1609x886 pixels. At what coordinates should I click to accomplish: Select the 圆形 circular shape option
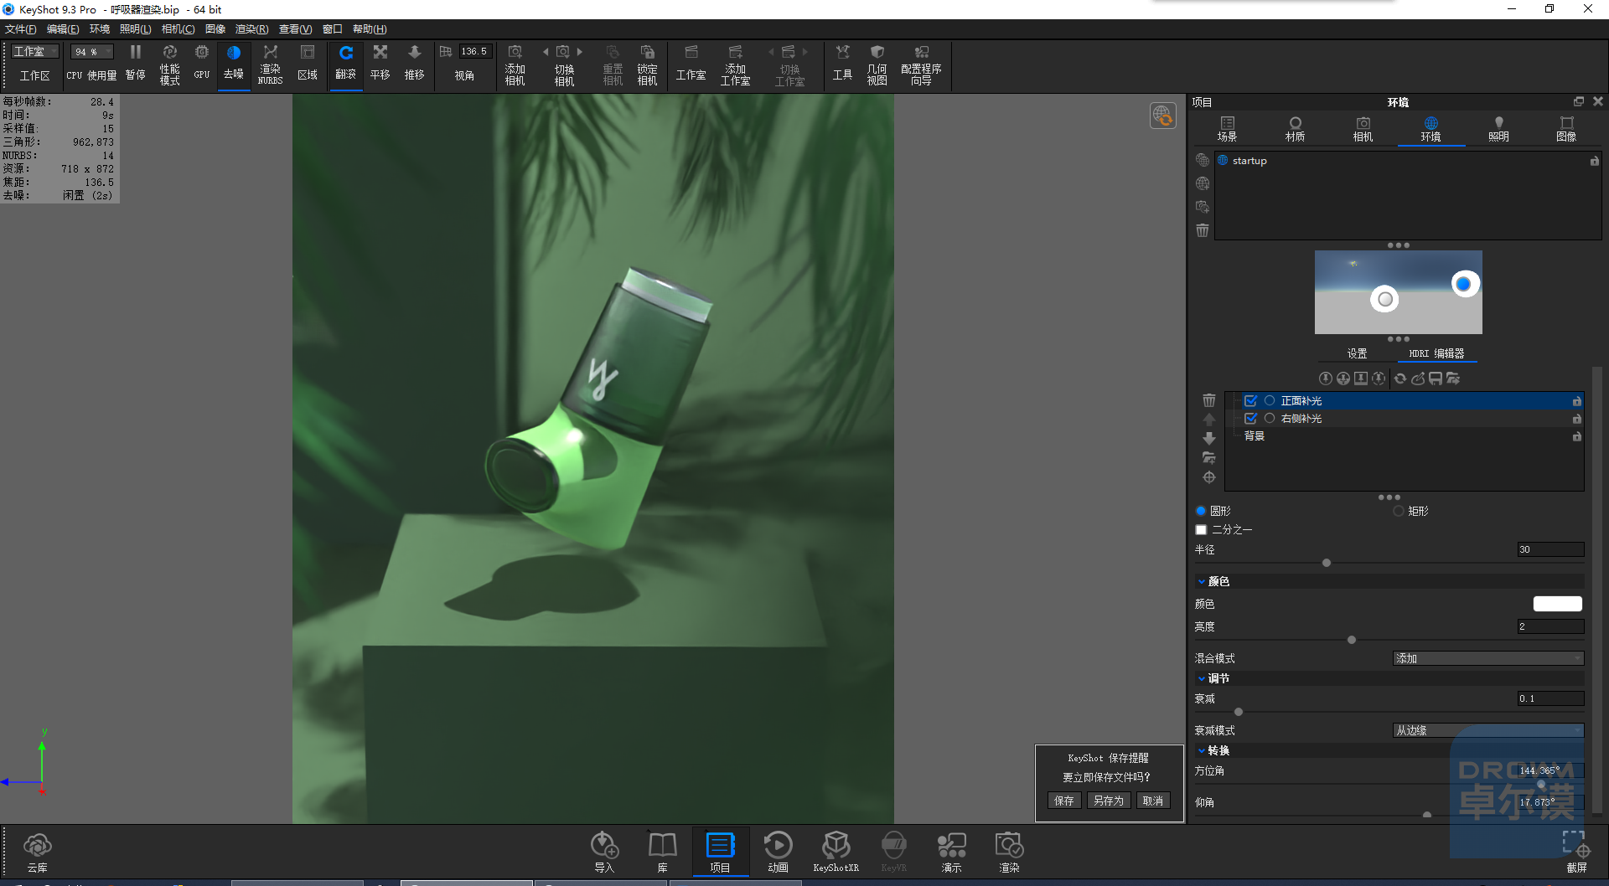1201,511
